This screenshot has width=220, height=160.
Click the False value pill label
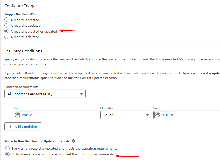165,115
